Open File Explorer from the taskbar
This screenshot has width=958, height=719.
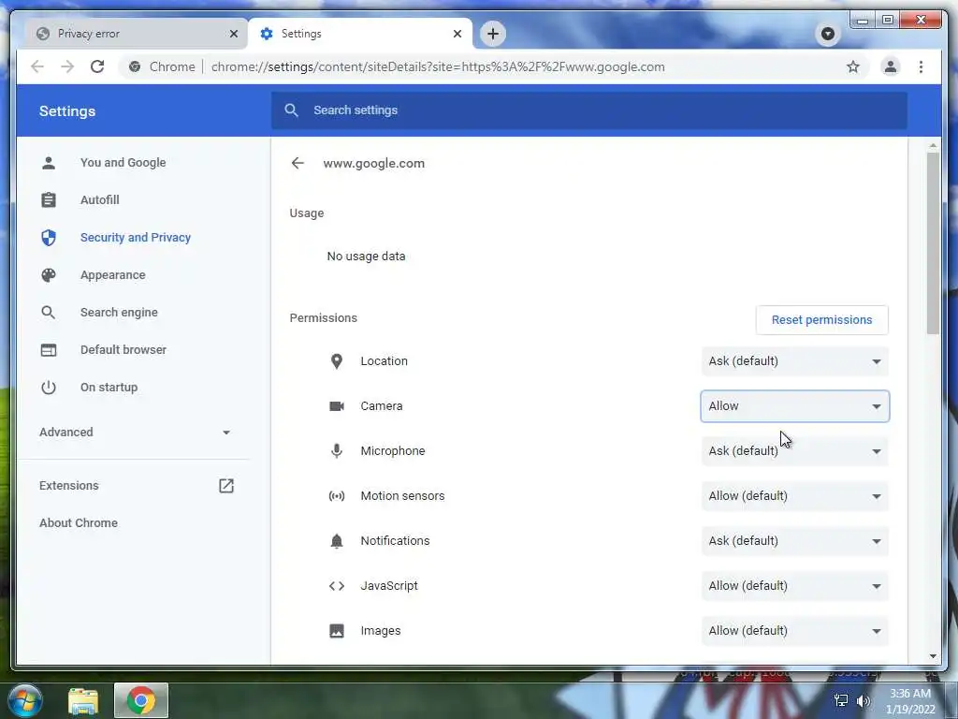[83, 700]
